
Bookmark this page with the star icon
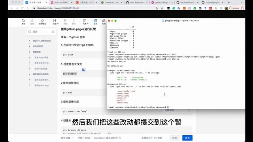point(162,8)
